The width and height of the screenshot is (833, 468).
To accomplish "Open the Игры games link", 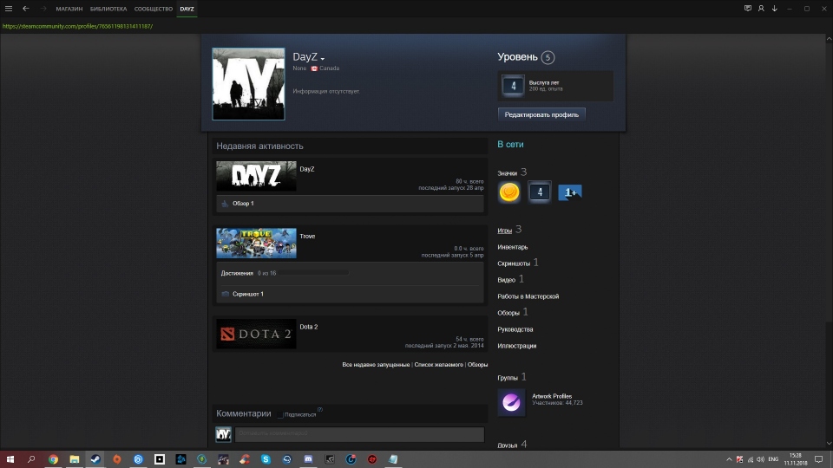I will click(x=504, y=231).
